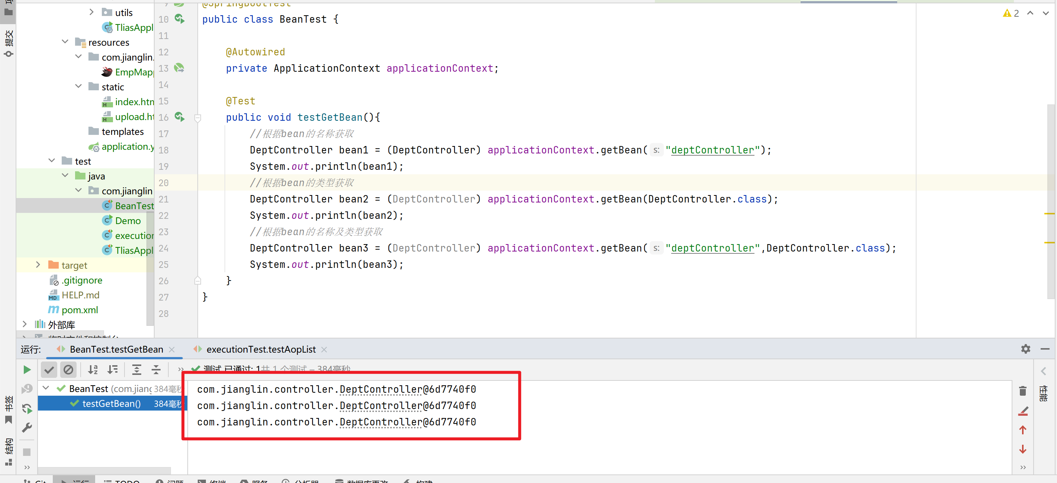1057x483 pixels.
Task: Click the stop square button
Action: (x=27, y=452)
